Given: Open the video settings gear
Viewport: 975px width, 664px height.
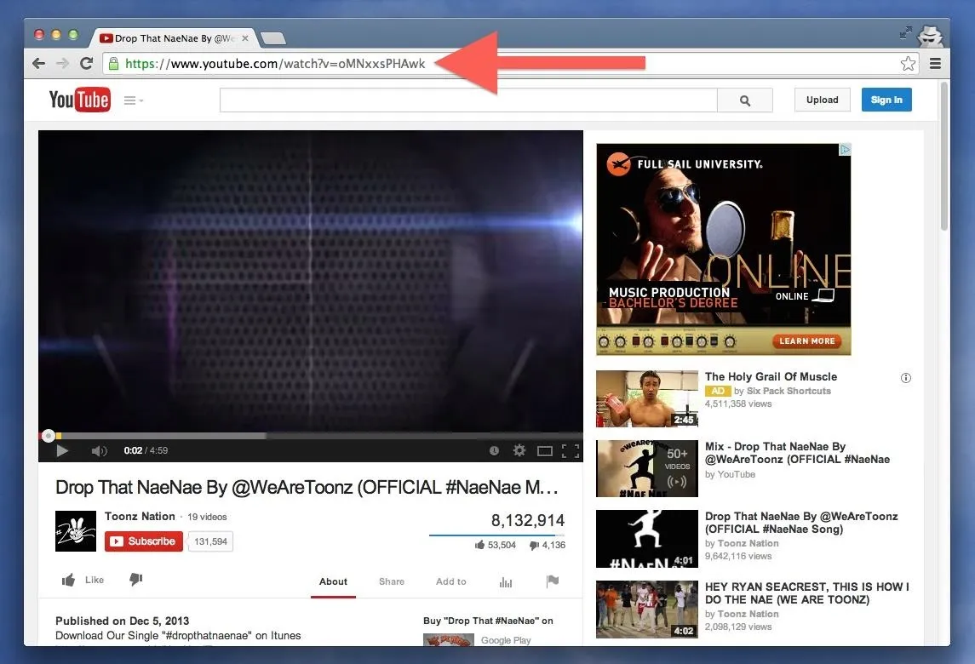Looking at the screenshot, I should (x=519, y=450).
